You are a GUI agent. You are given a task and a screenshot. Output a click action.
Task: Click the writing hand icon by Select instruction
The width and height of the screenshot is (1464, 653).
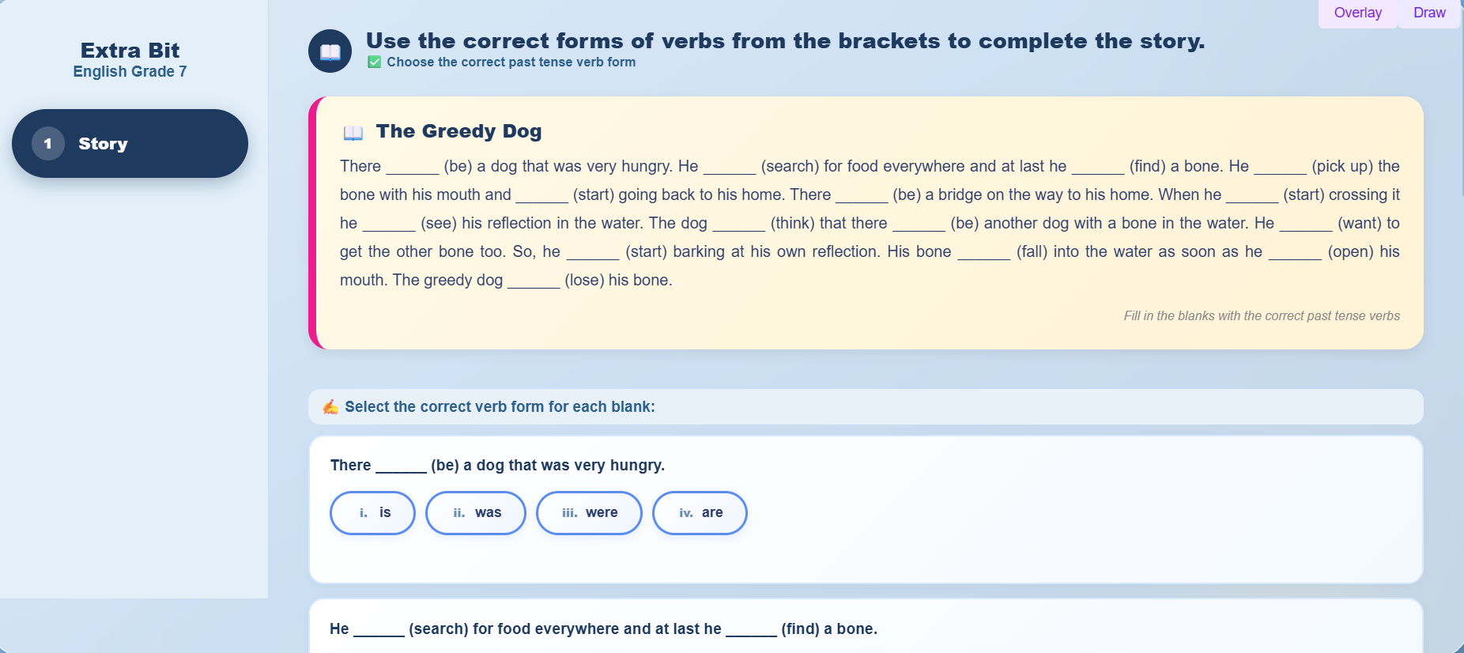pos(330,406)
